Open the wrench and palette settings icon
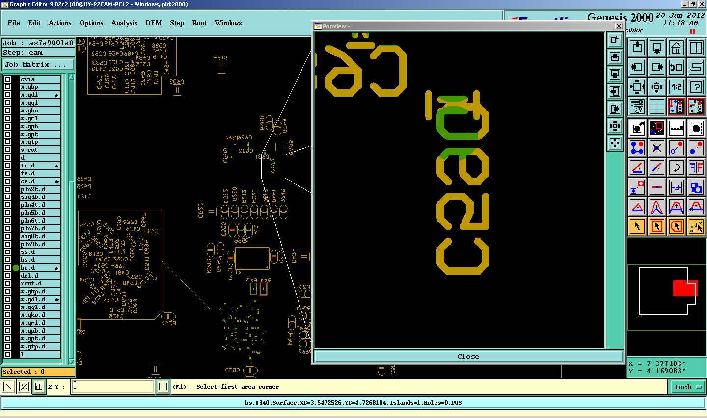707x418 pixels. [637, 107]
